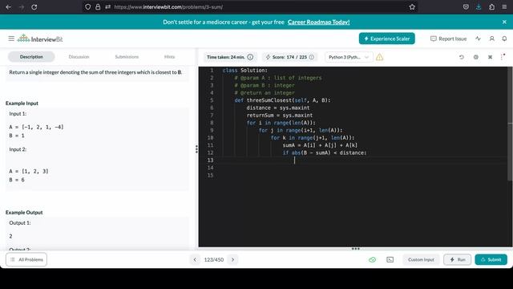This screenshot has height=289, width=513.
Task: Click the green cloud saved icon
Action: pos(372,259)
